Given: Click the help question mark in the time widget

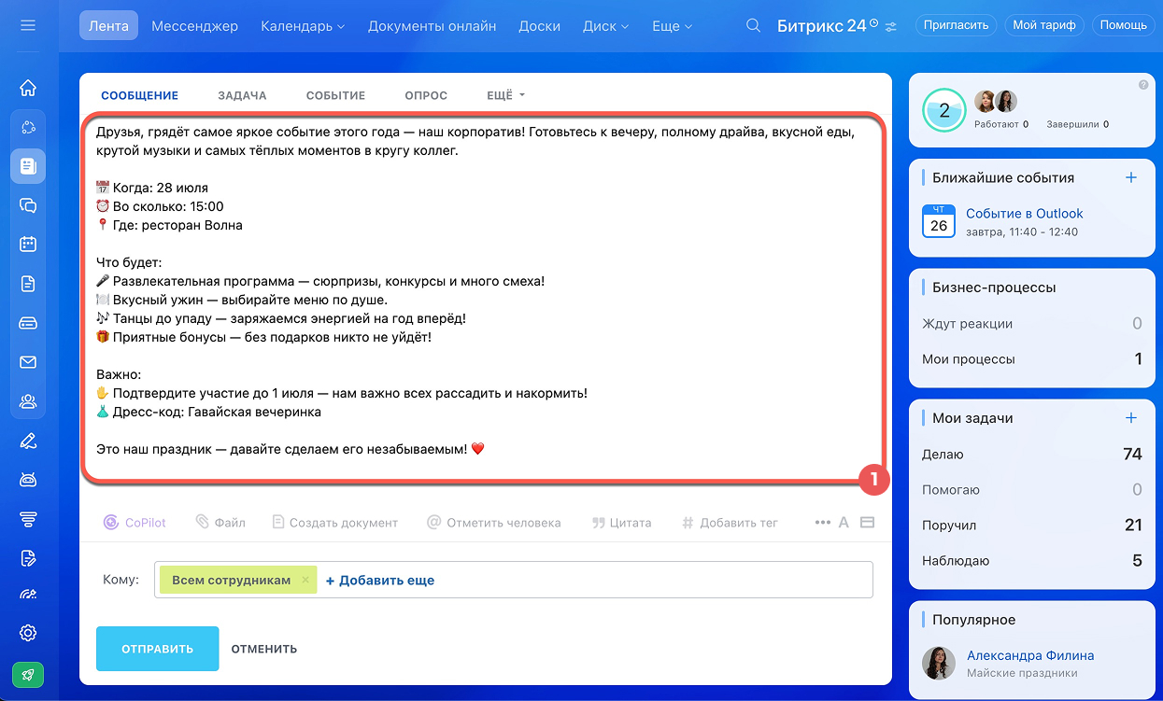Looking at the screenshot, I should point(1143,85).
